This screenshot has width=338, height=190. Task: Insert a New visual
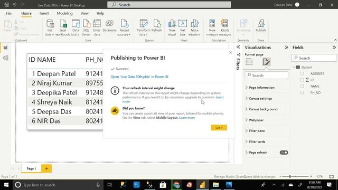[x=172, y=27]
